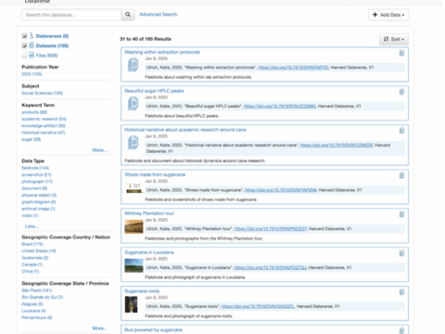Click Shoes made from sugarcane thumbnail
Image resolution: width=445 pixels, height=334 pixels.
[134, 188]
